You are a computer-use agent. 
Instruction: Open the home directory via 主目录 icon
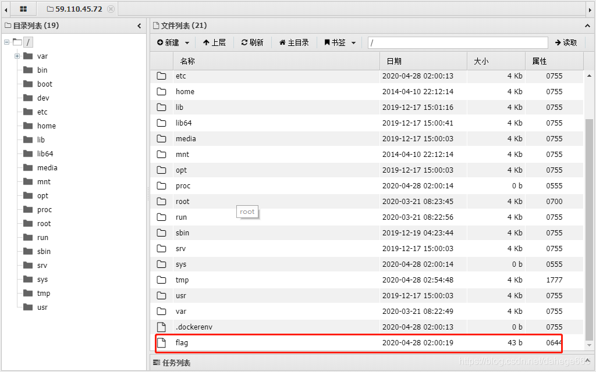283,42
